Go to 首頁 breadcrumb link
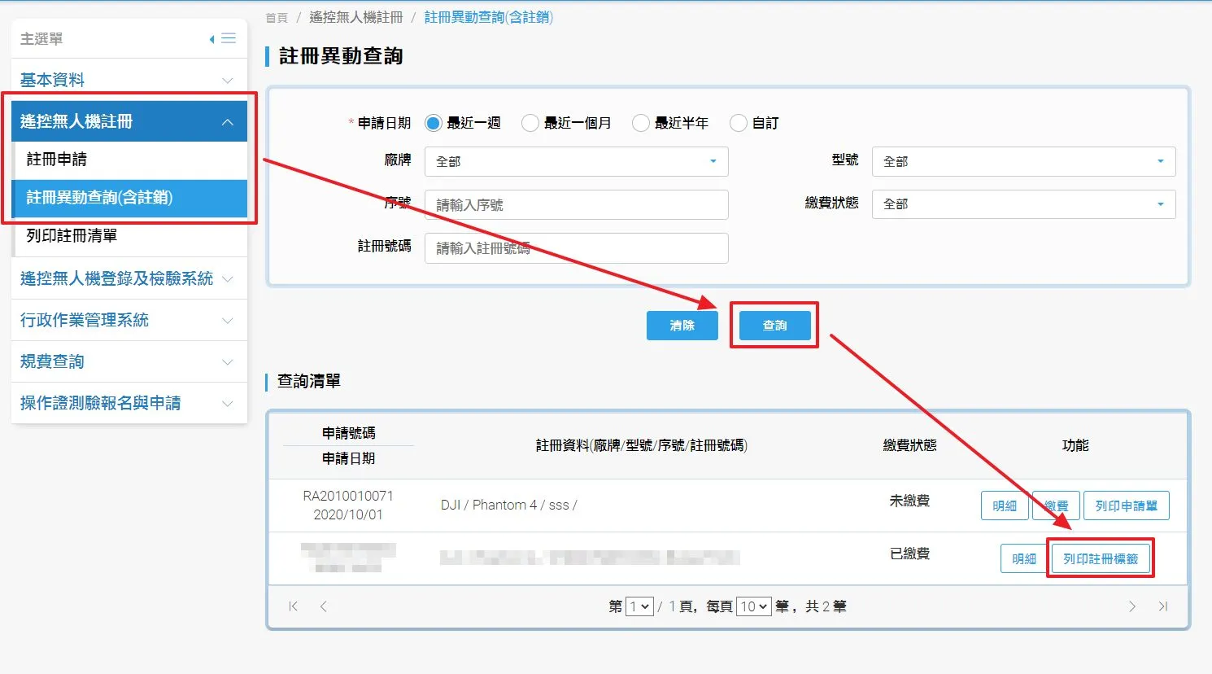The image size is (1212, 674). point(277,17)
